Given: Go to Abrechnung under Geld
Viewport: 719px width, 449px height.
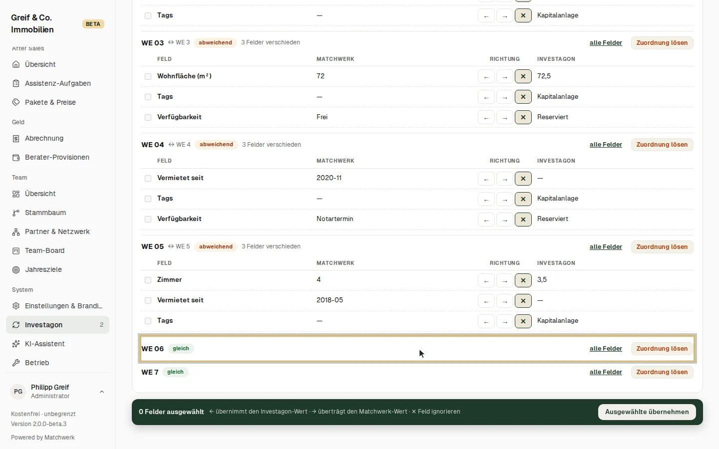Looking at the screenshot, I should tap(57, 138).
